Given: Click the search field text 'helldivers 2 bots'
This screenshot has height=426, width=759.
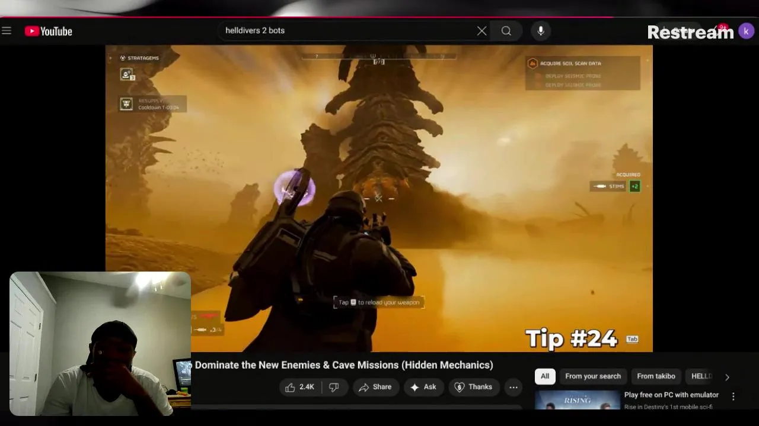Looking at the screenshot, I should (255, 30).
